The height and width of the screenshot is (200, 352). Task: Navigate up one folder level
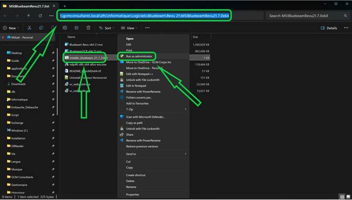[x=28, y=16]
